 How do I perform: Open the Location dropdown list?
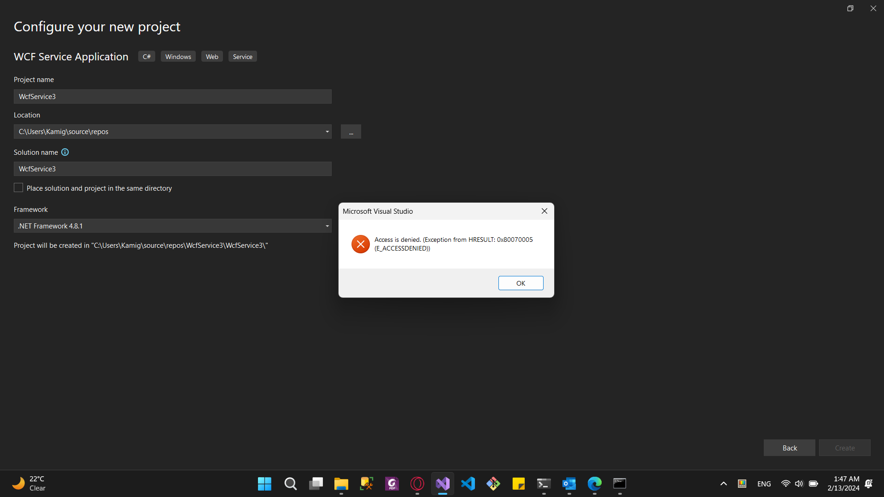pos(327,132)
